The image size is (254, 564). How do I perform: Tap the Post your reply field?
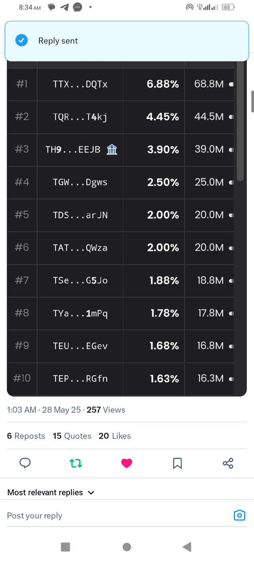(x=119, y=516)
